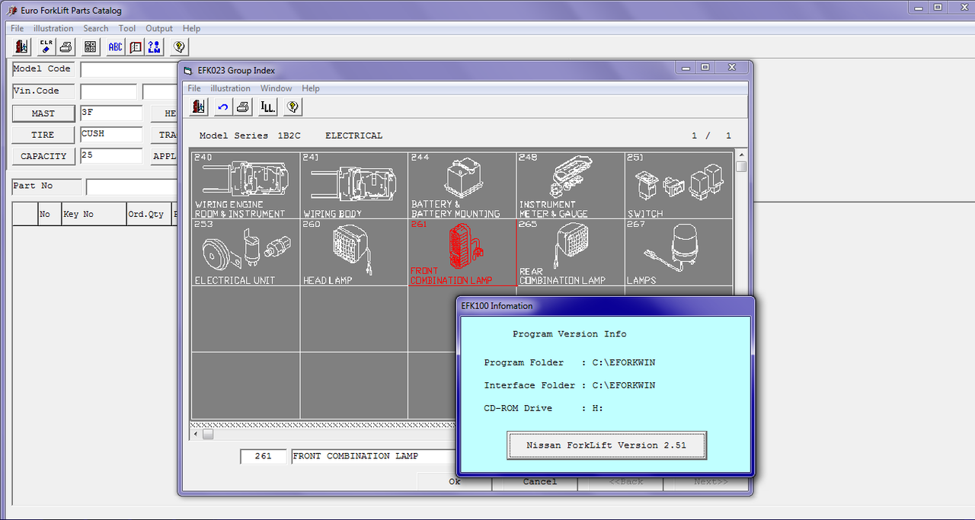Click the grid index icon in main toolbar
Image resolution: width=975 pixels, height=520 pixels.
pos(91,46)
